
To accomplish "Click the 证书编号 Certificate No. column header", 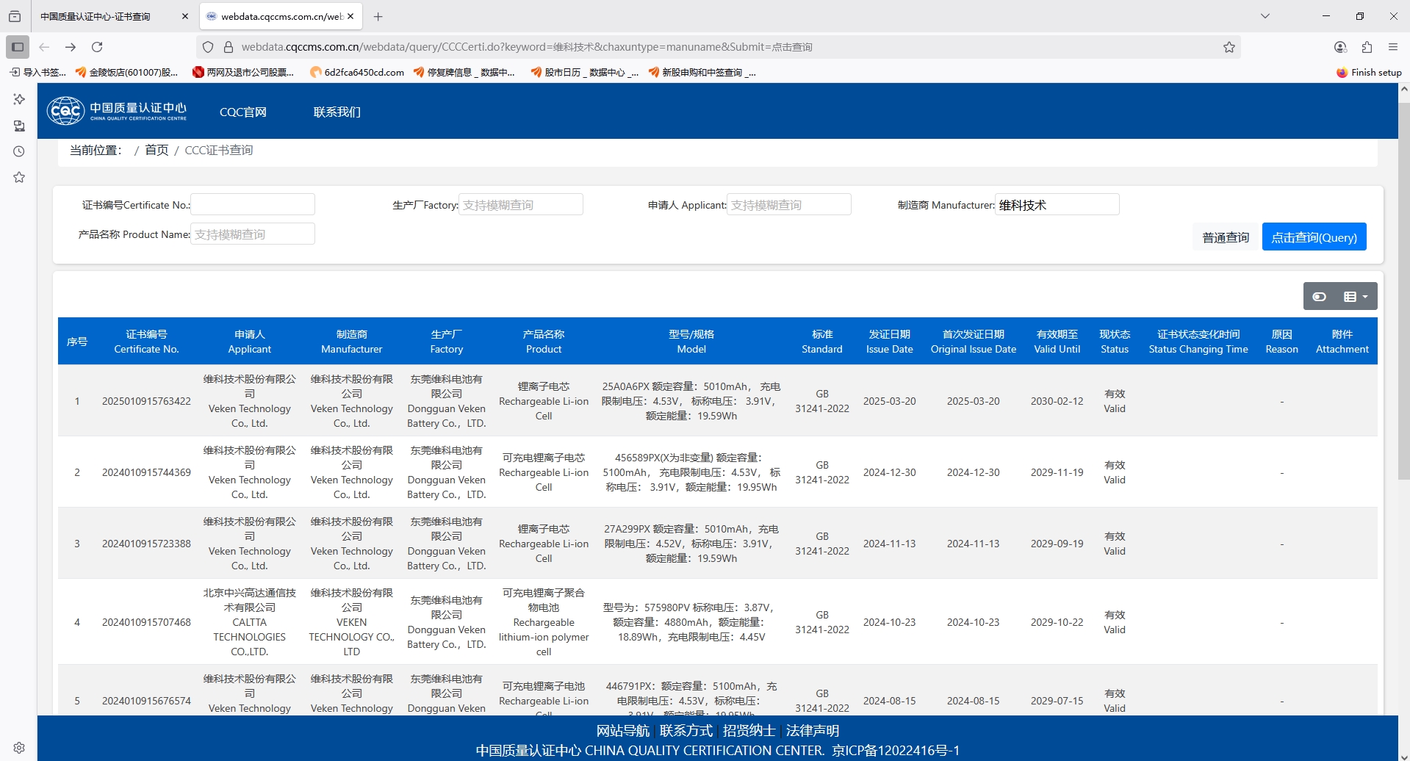I will click(146, 342).
